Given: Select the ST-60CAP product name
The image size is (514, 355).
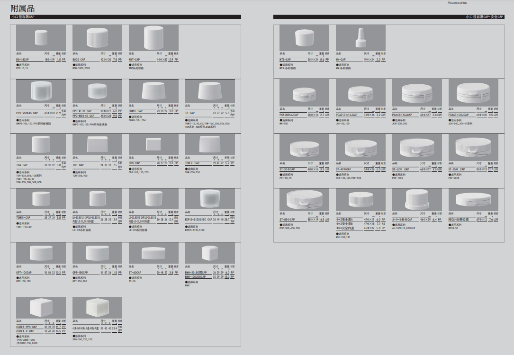Looking at the screenshot, I should tap(135, 273).
